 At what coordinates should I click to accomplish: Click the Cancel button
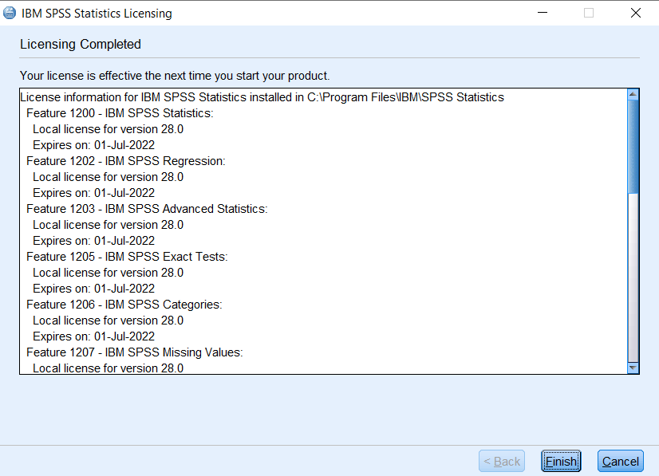pos(621,461)
